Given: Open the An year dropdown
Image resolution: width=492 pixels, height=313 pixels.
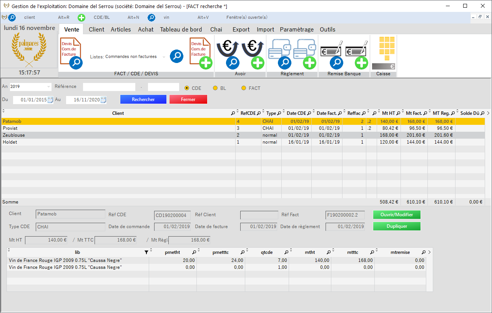Looking at the screenshot, I should (48, 87).
